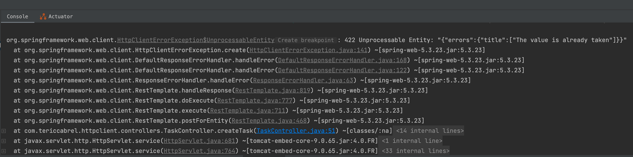Click the Create breakpoint button

click(306, 40)
